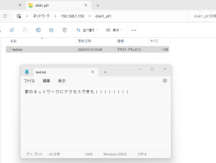Open the 表示 menu in Notepad

(62, 81)
